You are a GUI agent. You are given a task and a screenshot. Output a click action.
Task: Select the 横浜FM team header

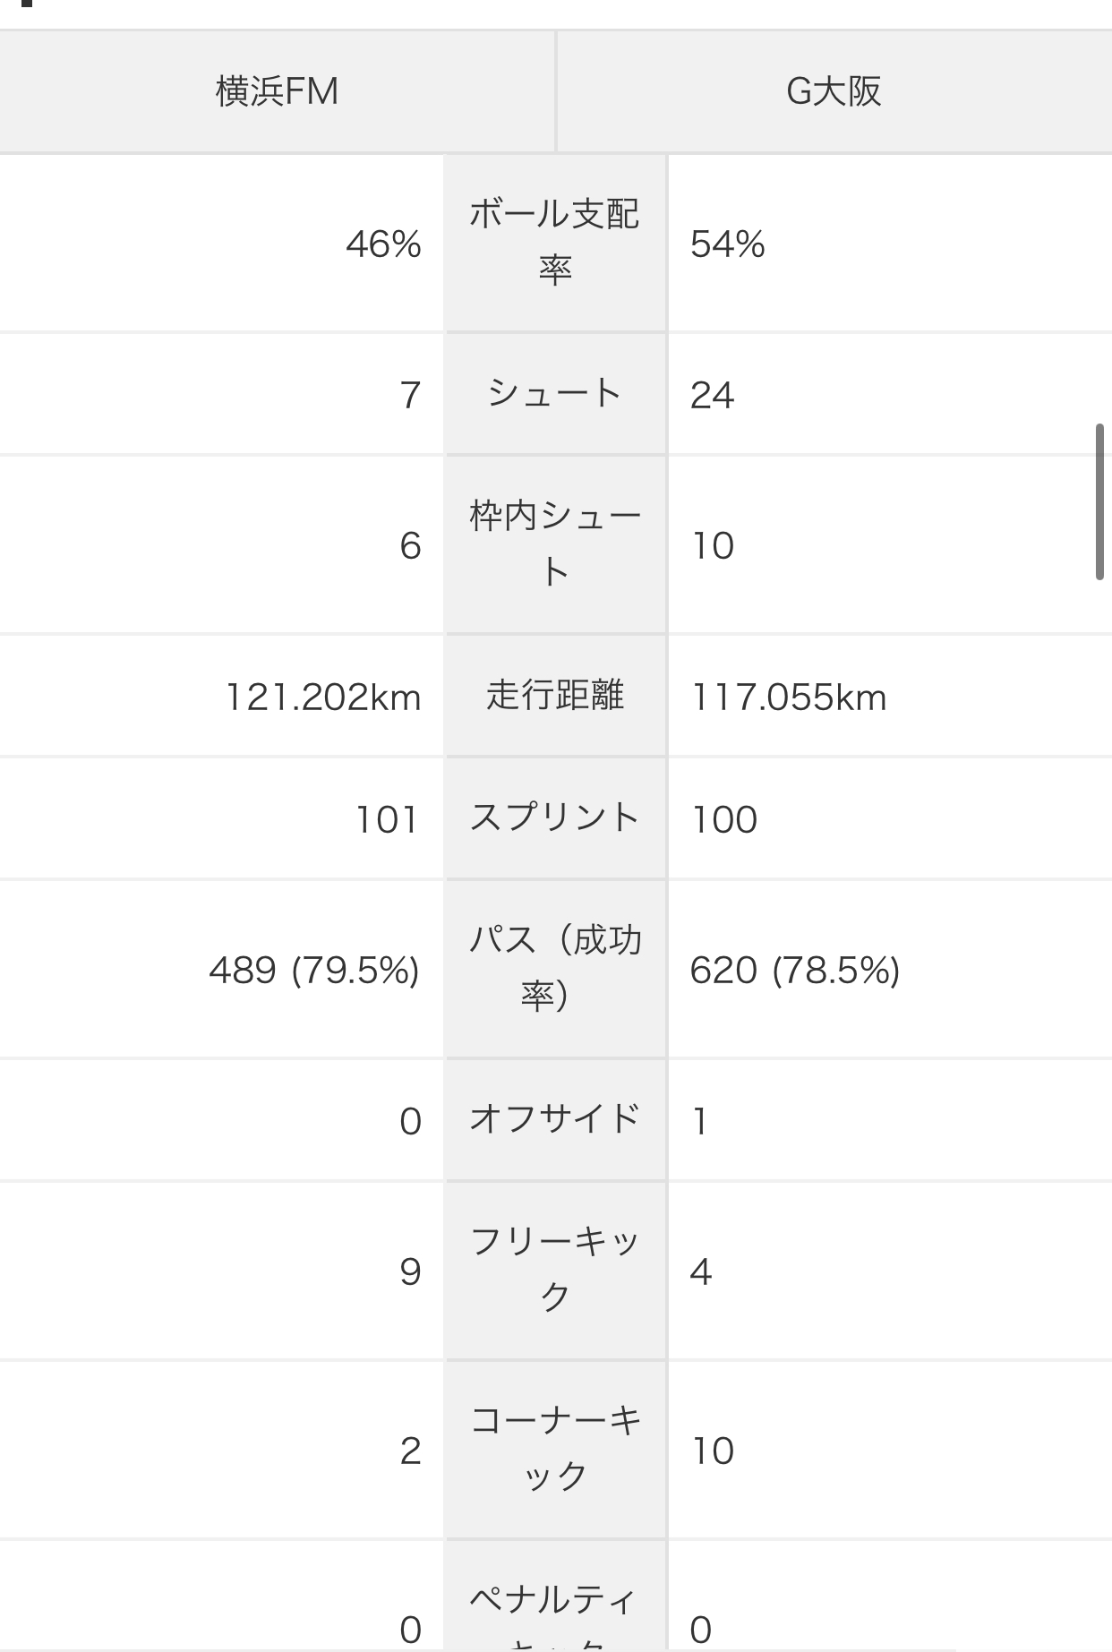277,91
